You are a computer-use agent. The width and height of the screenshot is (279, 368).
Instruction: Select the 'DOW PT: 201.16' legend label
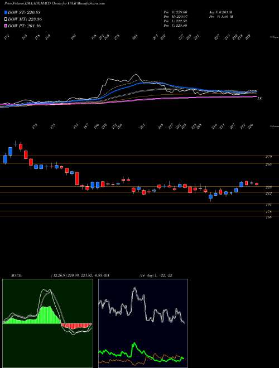pos(25,26)
